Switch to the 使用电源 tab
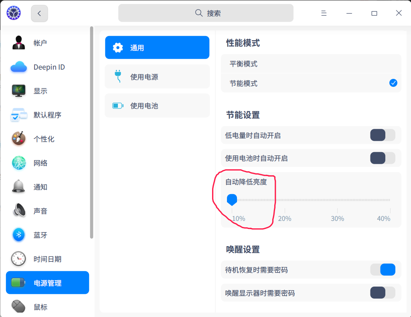Viewport: 411px width, 317px height. [157, 76]
